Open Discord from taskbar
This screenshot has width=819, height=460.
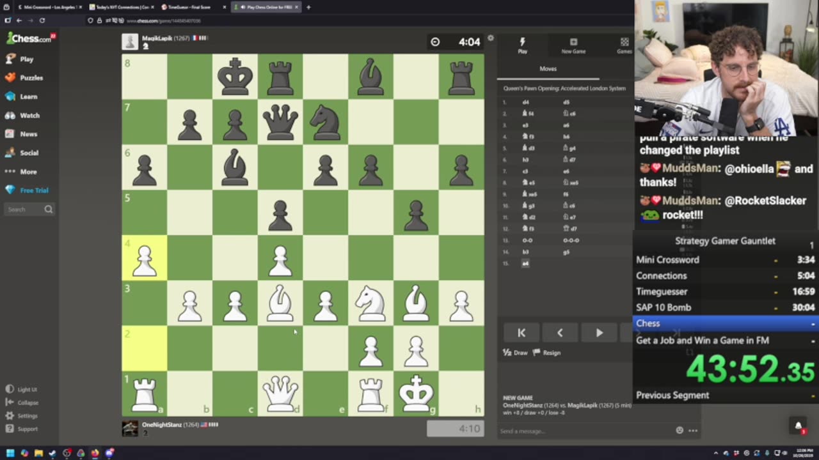tap(109, 453)
